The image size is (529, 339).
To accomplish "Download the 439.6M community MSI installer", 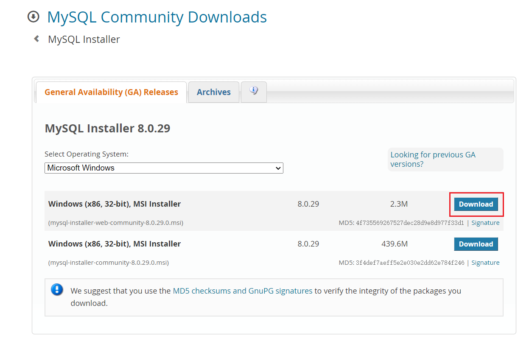I will (x=476, y=244).
